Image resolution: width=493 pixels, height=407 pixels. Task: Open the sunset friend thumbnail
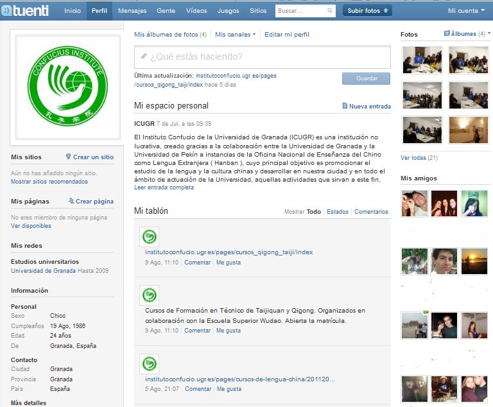click(474, 261)
